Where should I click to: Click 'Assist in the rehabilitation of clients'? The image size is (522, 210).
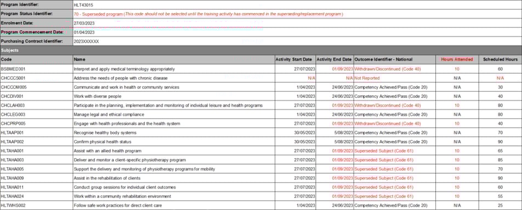click(x=107, y=178)
